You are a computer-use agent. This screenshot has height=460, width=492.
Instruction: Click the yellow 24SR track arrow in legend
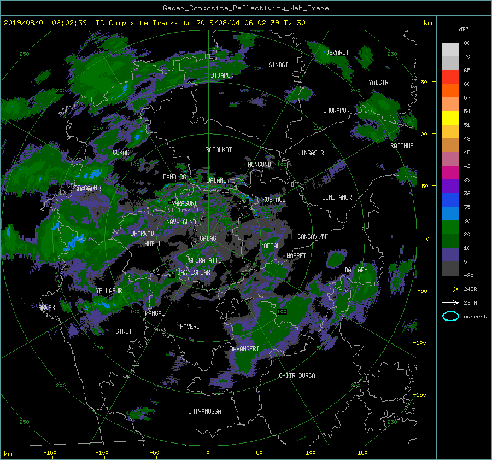(x=450, y=289)
